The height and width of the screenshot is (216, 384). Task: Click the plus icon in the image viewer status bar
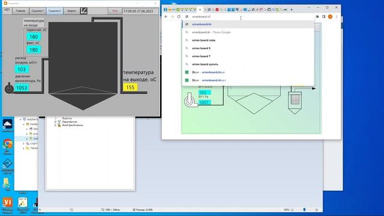[40, 209]
